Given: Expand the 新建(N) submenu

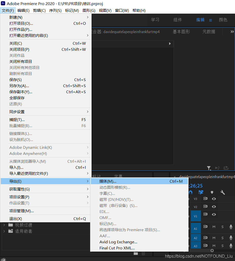Looking at the screenshot, I should coord(46,17).
